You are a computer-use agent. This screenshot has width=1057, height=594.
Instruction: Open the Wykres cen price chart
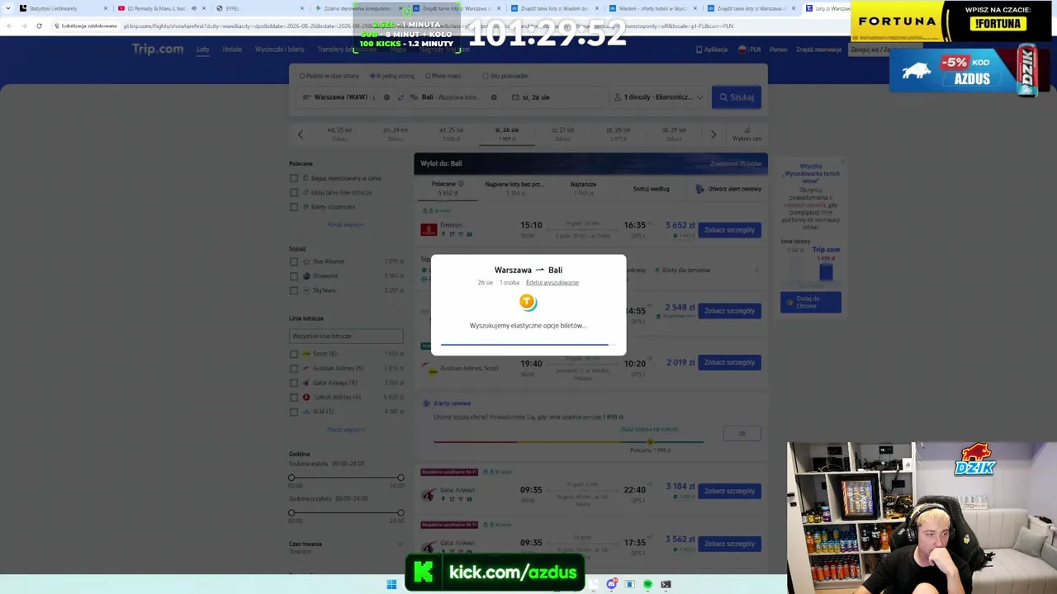pos(747,134)
